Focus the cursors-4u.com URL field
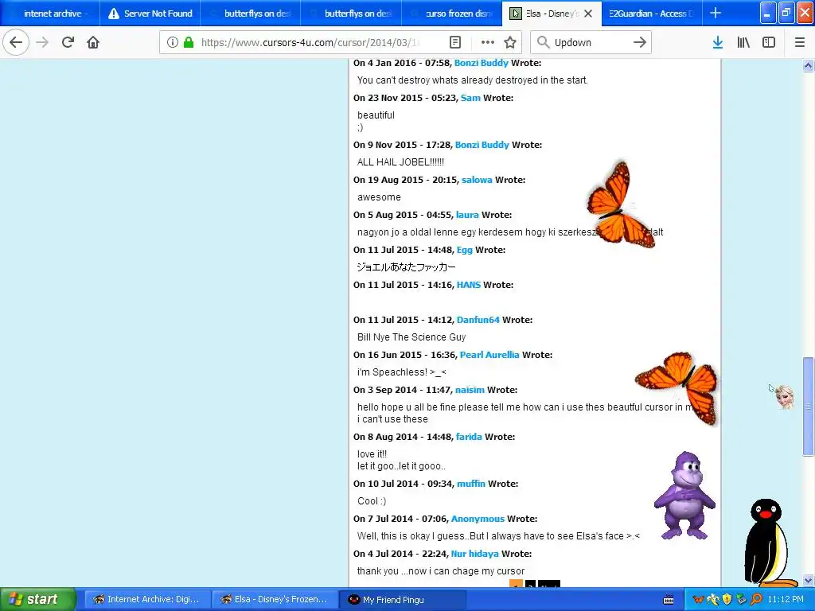The image size is (815, 611). click(310, 42)
